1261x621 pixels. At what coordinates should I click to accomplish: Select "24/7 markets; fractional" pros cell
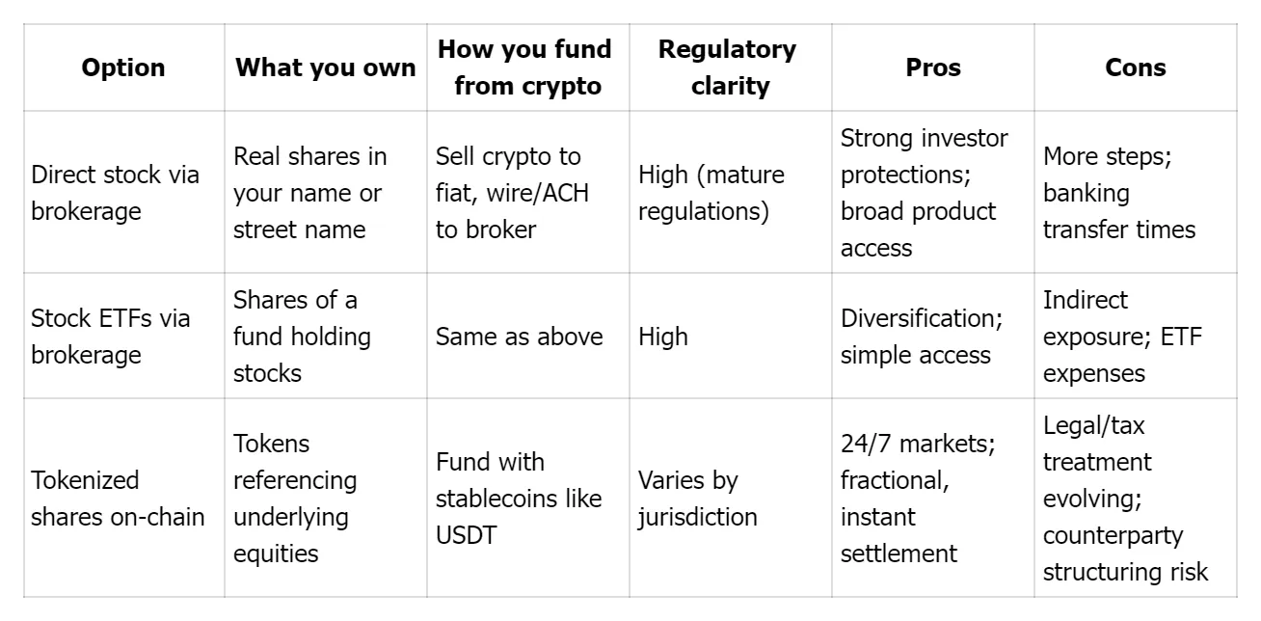(x=918, y=499)
